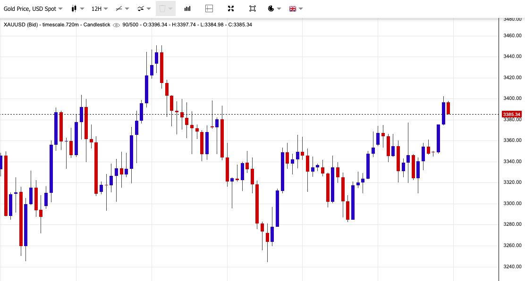Click the latest red candlestick on chart
The height and width of the screenshot is (281, 525).
(449, 107)
